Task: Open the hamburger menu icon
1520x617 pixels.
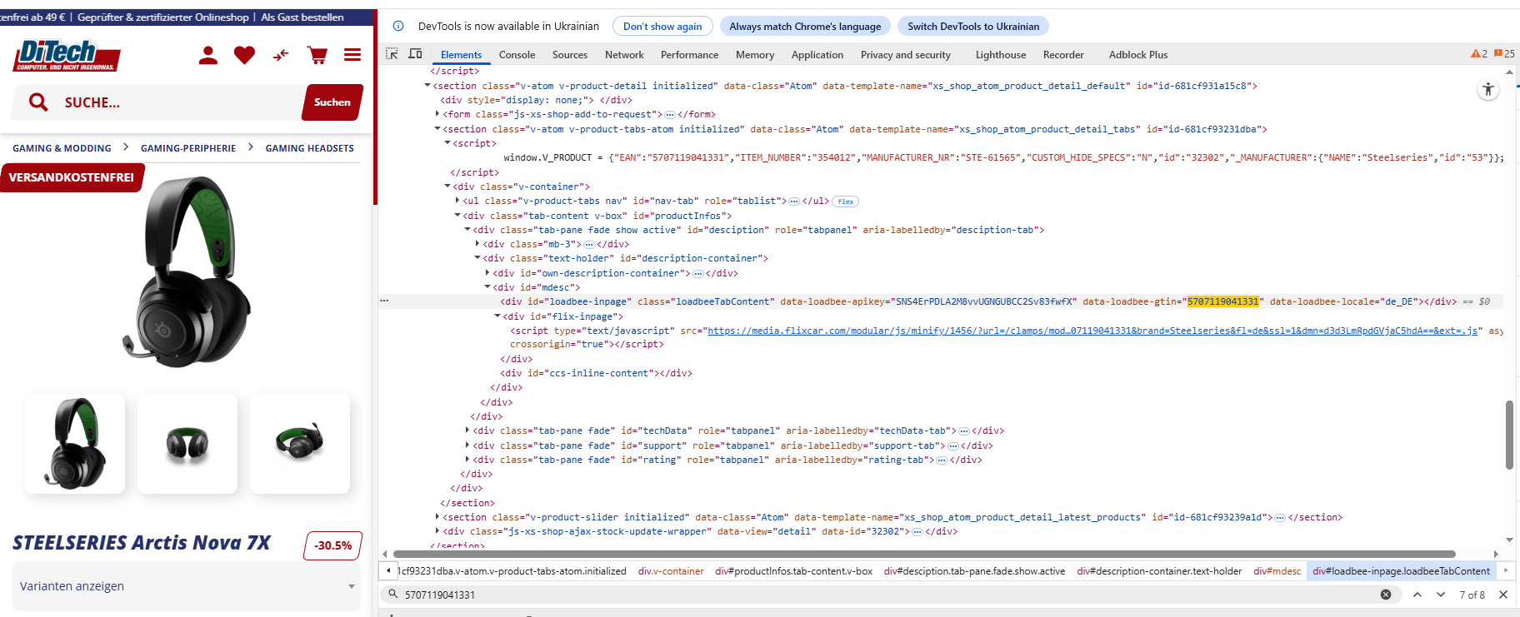Action: click(x=352, y=55)
